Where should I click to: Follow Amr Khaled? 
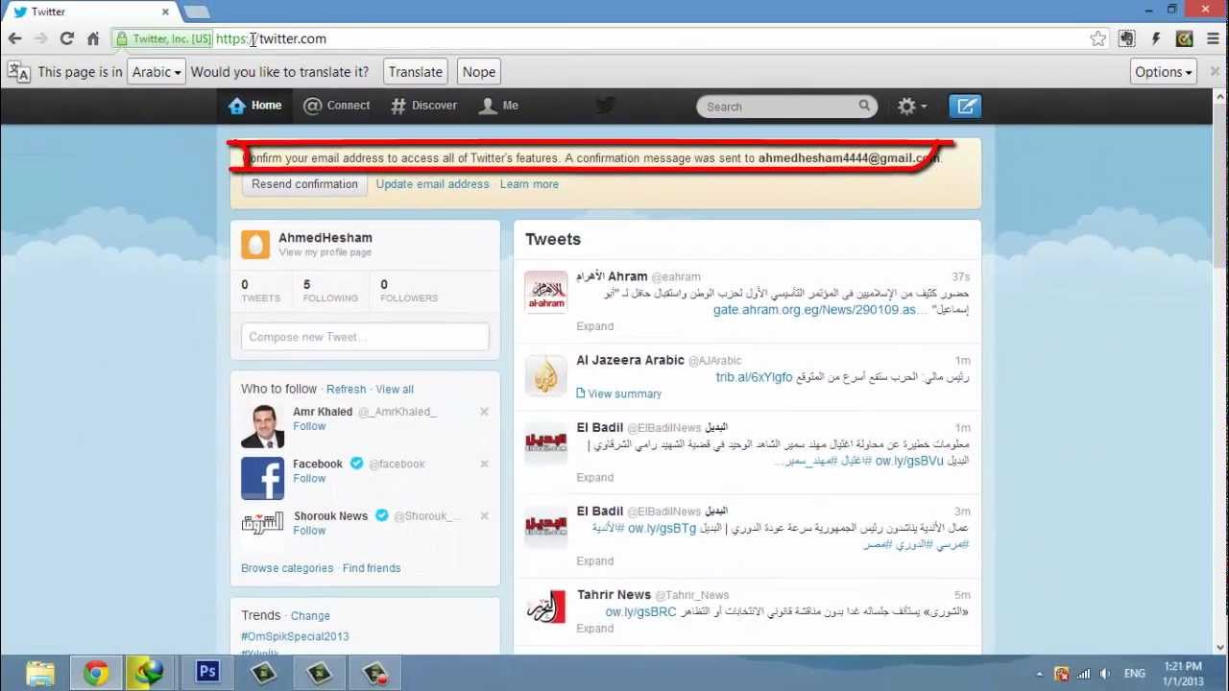309,426
